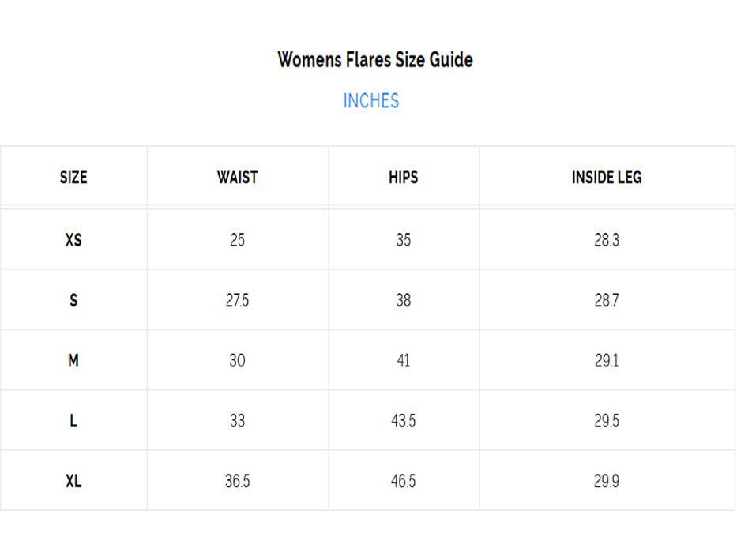Viewport: 737px width, 537px height.
Task: Click the INCHES unit link
Action: (x=370, y=101)
